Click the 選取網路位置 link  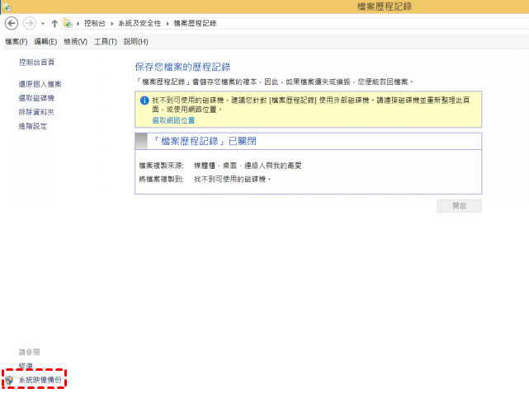pos(173,120)
